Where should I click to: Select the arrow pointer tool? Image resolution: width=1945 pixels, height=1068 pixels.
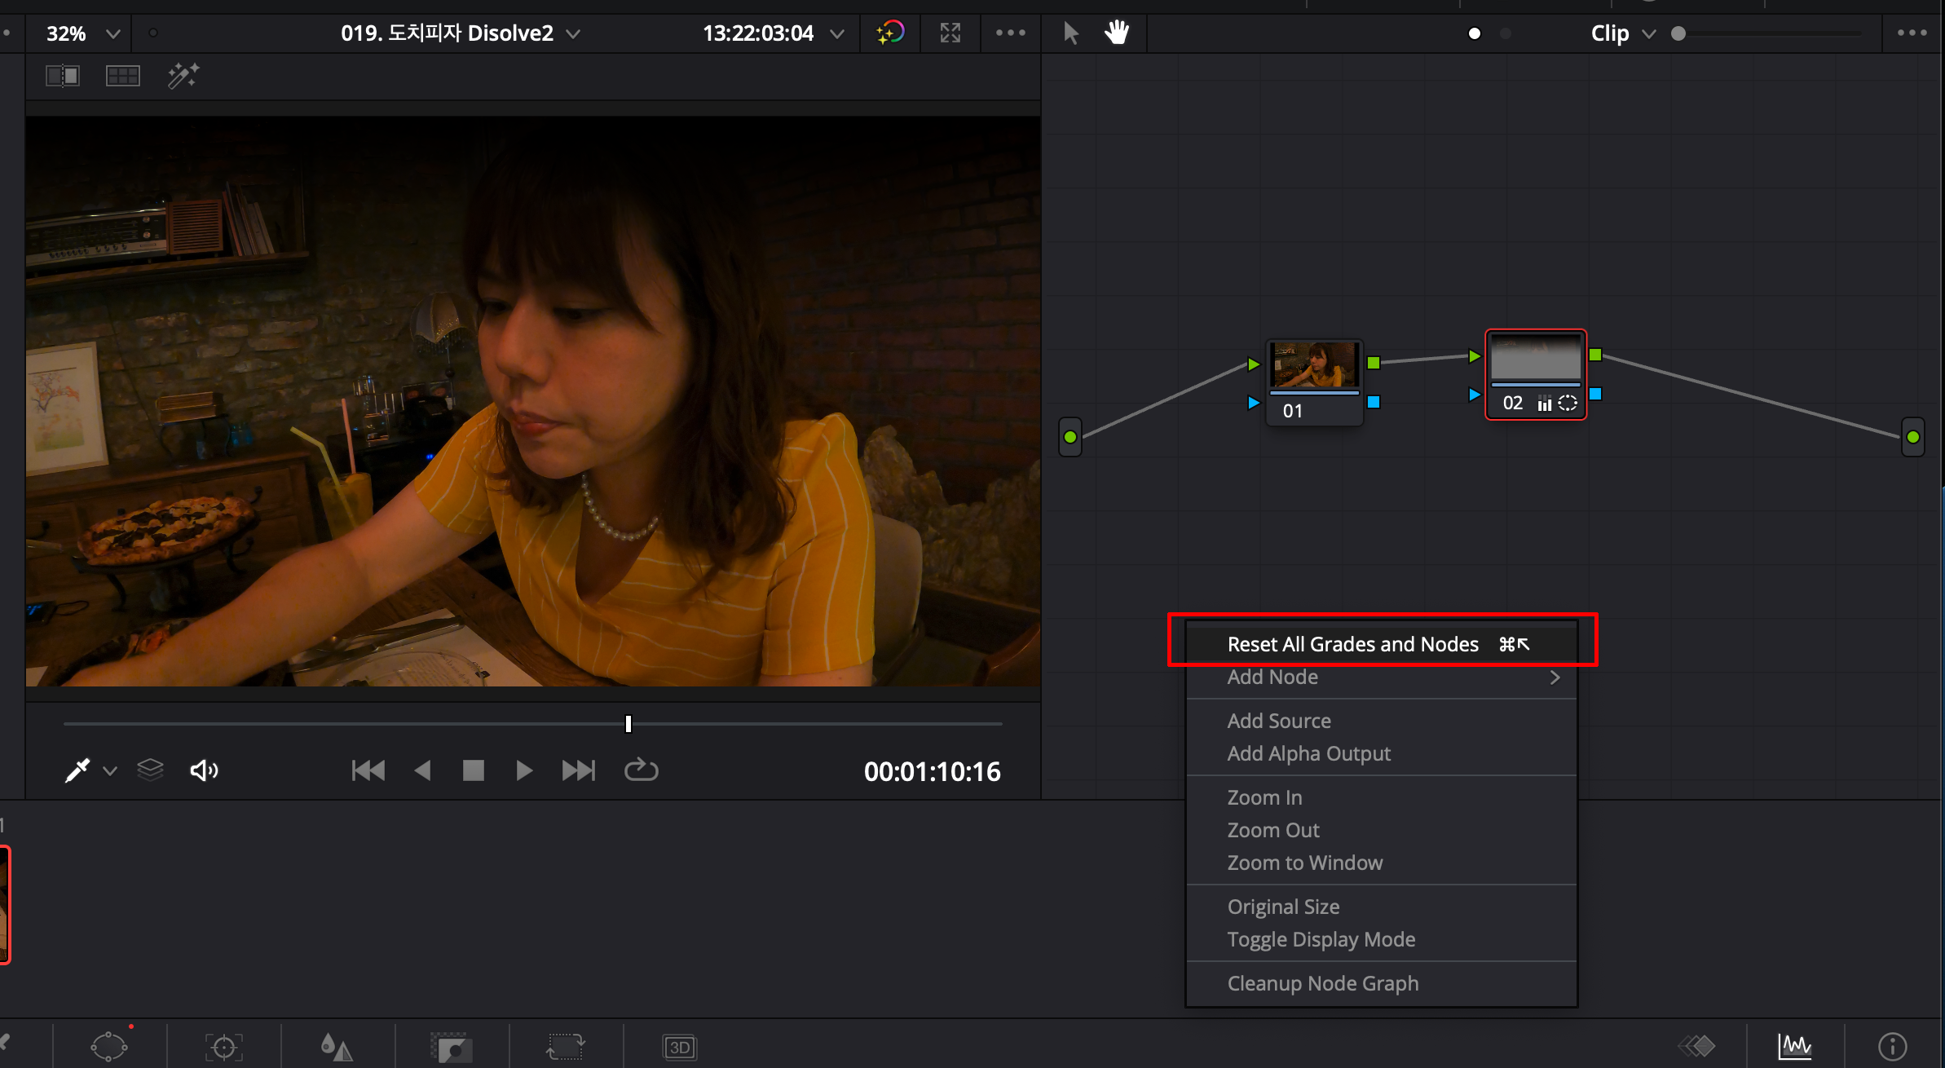click(x=1071, y=33)
